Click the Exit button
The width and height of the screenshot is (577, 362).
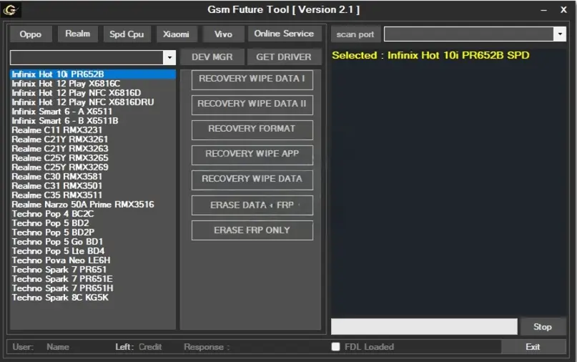click(533, 347)
